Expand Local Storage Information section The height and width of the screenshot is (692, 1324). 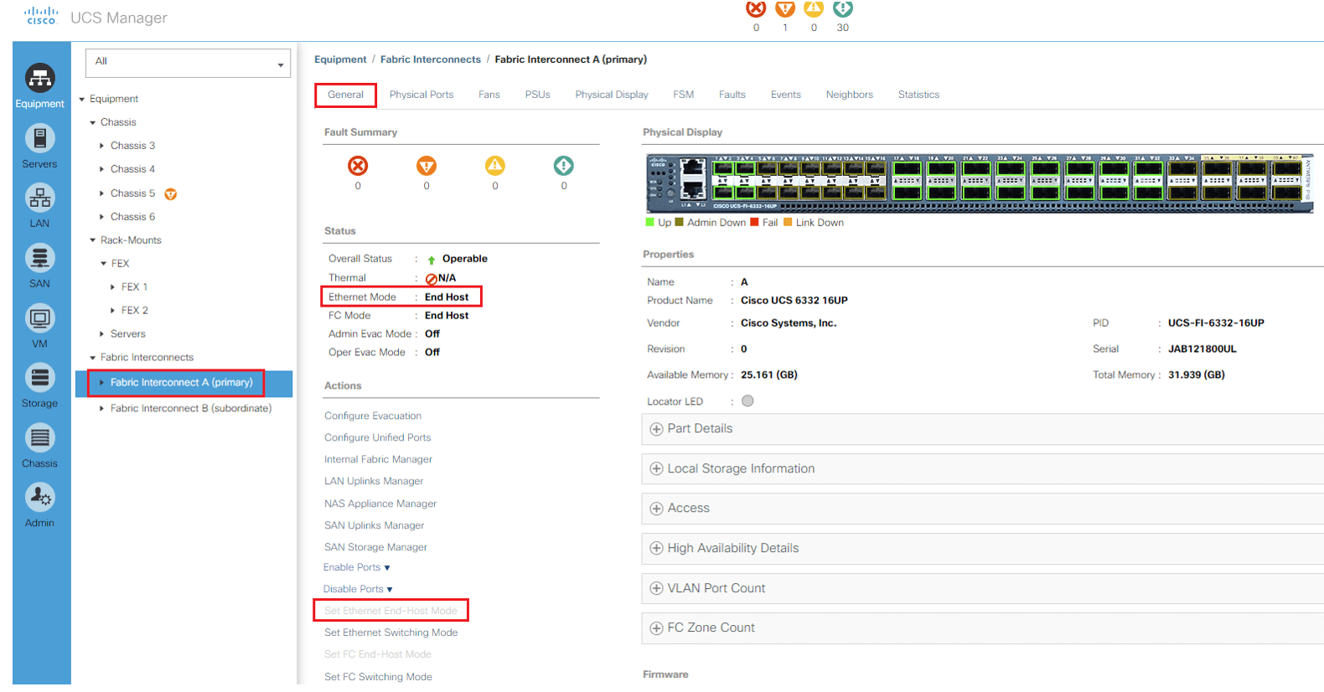click(x=656, y=469)
